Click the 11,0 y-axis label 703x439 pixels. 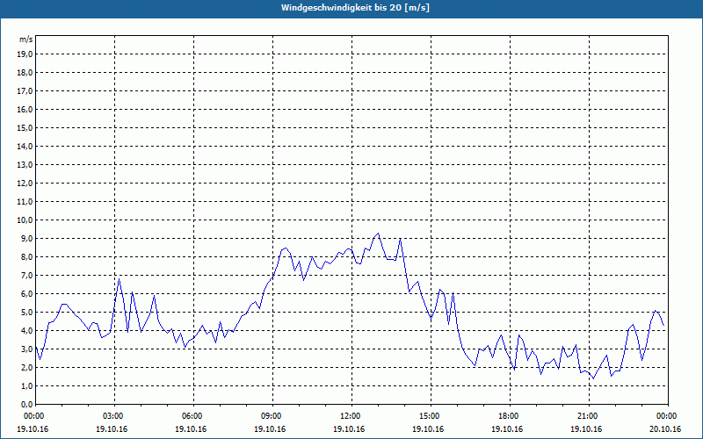pyautogui.click(x=25, y=202)
